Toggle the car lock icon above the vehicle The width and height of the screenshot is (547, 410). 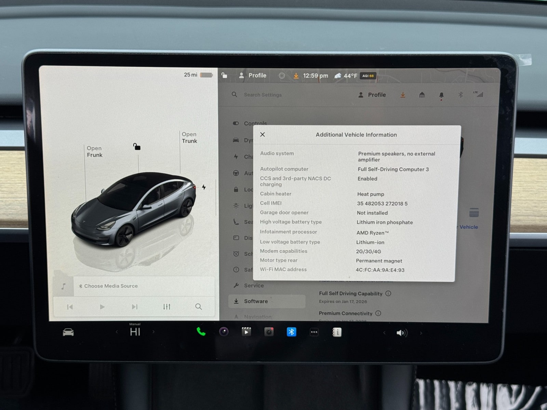137,147
